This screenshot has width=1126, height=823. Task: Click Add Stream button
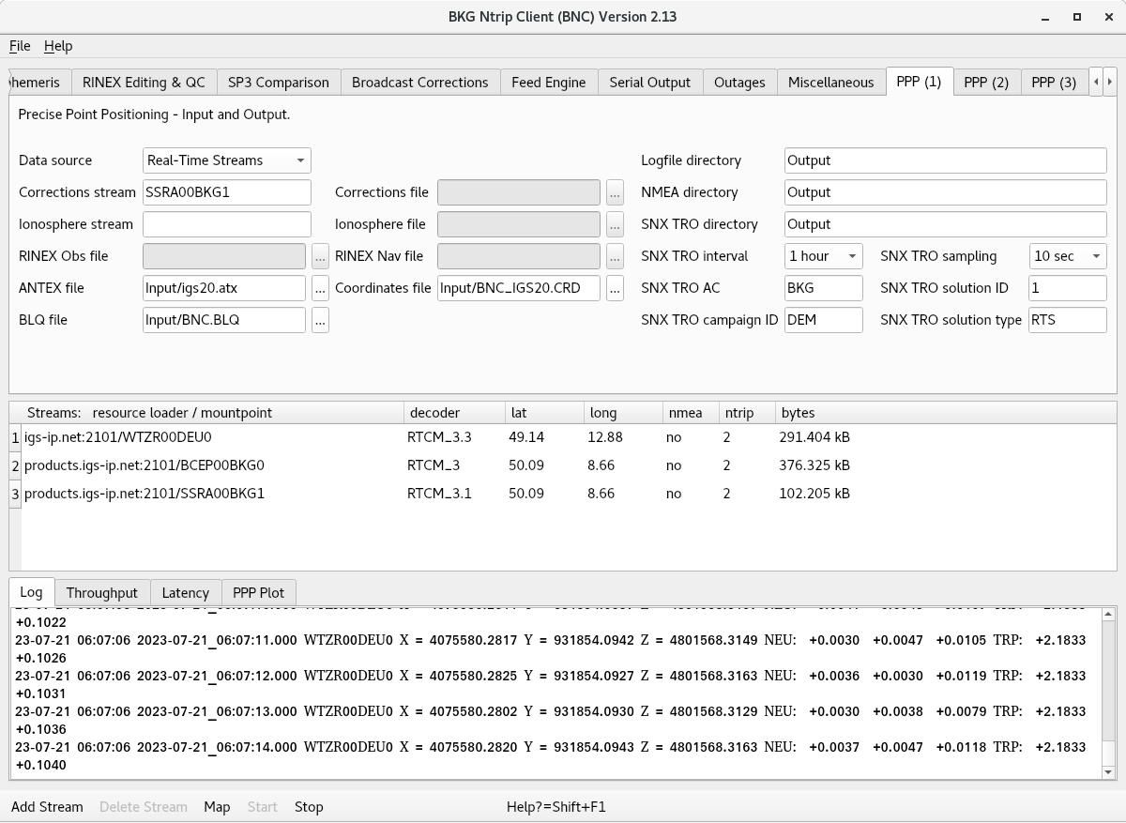[x=47, y=807]
